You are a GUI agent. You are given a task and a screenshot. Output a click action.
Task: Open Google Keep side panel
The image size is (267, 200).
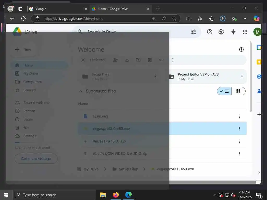(x=259, y=62)
